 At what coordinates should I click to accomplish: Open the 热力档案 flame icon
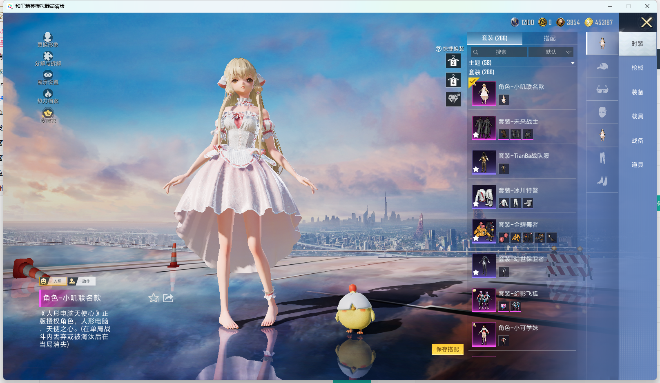[48, 94]
